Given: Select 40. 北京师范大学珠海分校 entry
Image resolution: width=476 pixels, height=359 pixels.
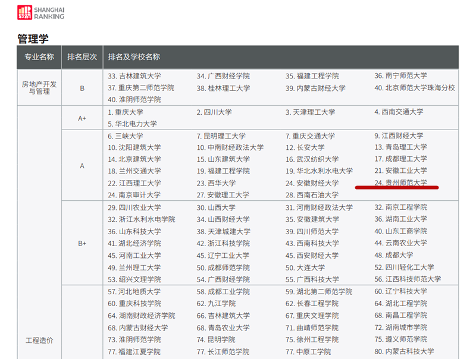Looking at the screenshot, I should pos(414,88).
